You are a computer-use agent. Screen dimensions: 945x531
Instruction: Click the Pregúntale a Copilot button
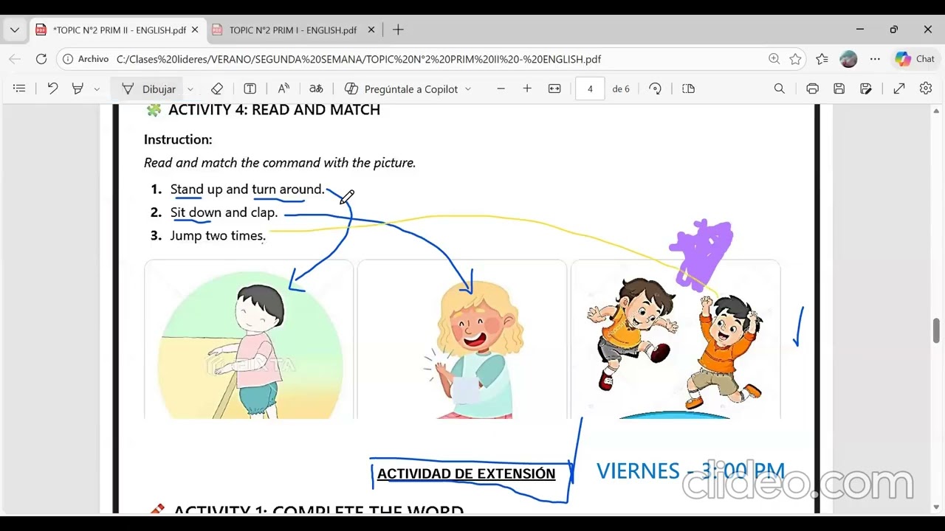tap(402, 88)
